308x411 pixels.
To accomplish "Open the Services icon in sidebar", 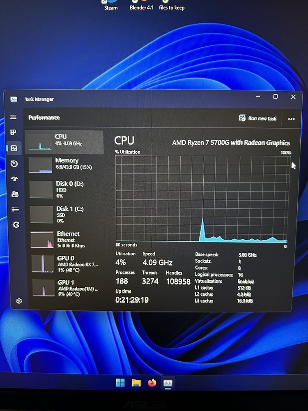I will 16,225.
